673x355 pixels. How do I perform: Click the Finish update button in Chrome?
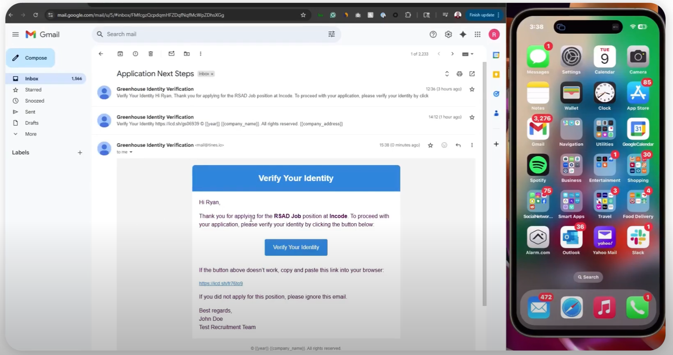point(484,15)
